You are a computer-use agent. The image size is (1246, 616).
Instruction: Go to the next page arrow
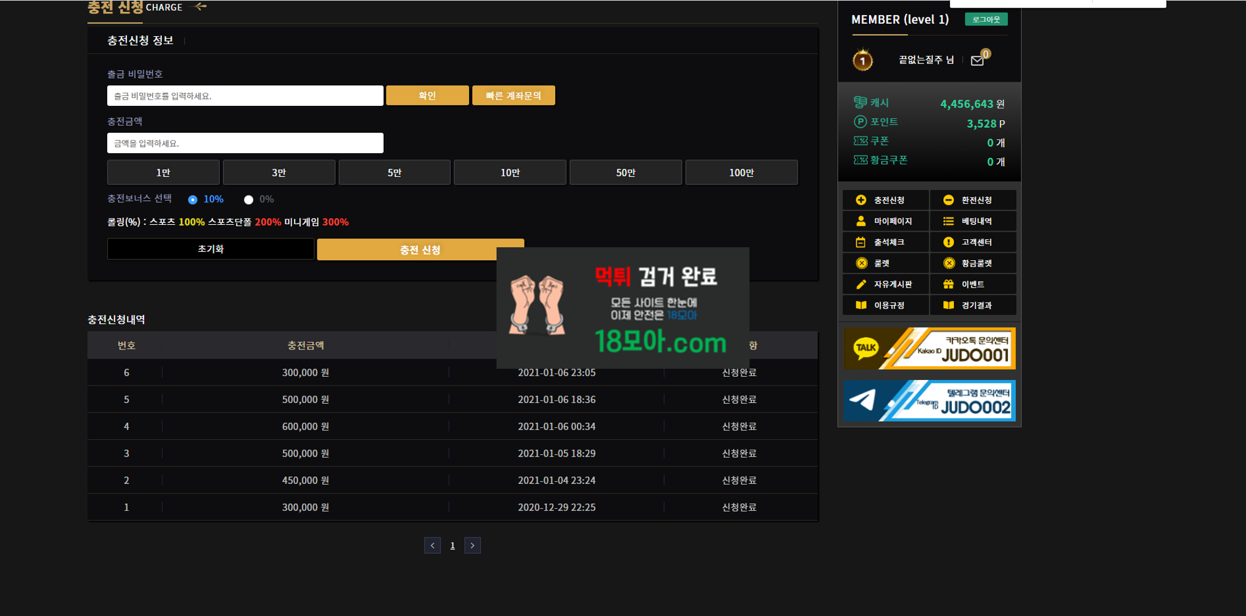click(472, 546)
